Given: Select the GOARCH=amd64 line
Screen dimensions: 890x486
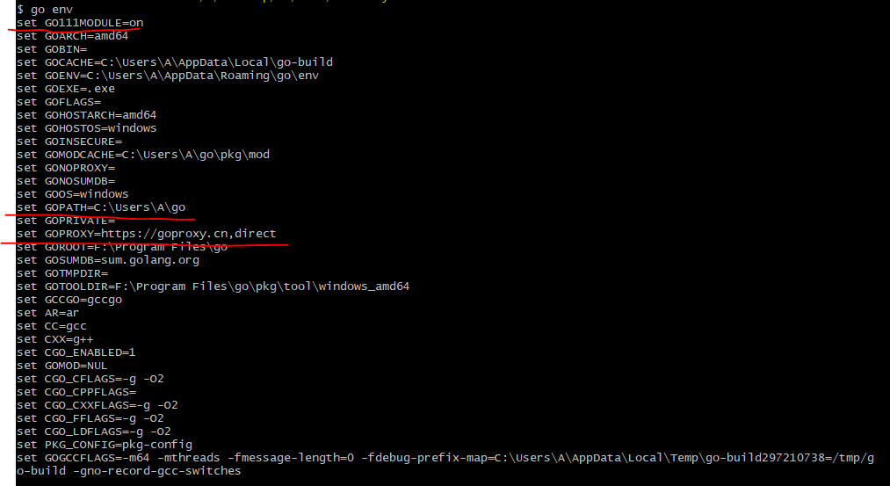Looking at the screenshot, I should tap(72, 36).
